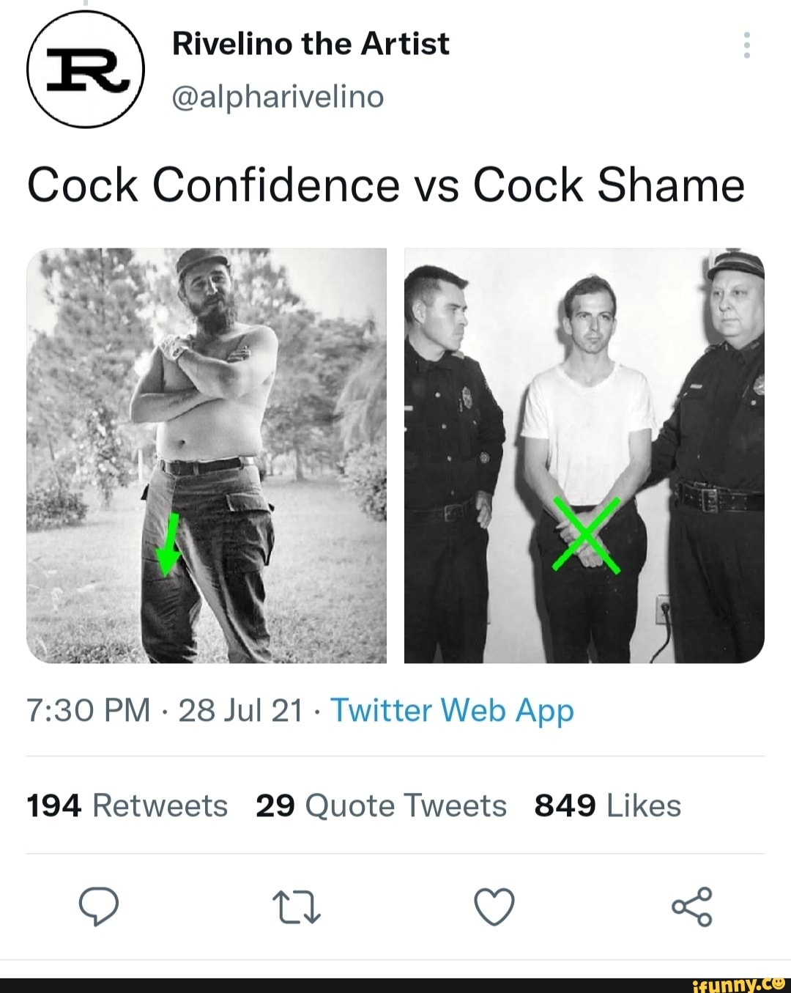Screen dimensions: 791x993
Task: Show the 849 Likes list
Action: click(x=607, y=805)
